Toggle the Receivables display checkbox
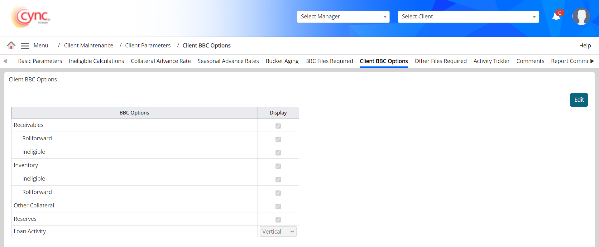599x247 pixels. pos(278,126)
